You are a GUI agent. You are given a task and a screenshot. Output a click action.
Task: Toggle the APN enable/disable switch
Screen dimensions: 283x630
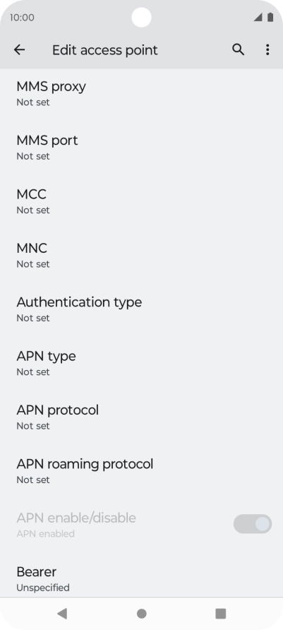coord(253,524)
